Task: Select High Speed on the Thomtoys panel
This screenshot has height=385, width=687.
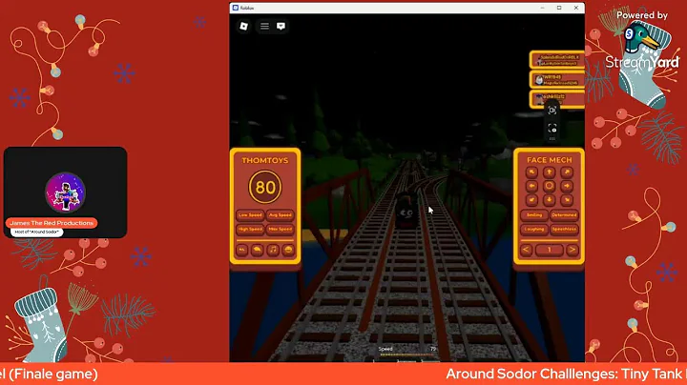Action: click(250, 230)
